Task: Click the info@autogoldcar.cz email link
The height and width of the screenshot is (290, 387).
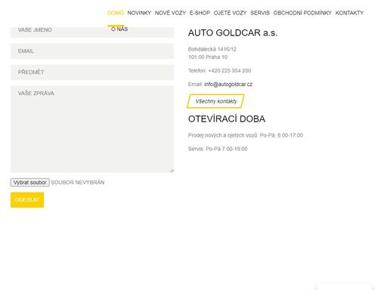Action: [x=228, y=85]
